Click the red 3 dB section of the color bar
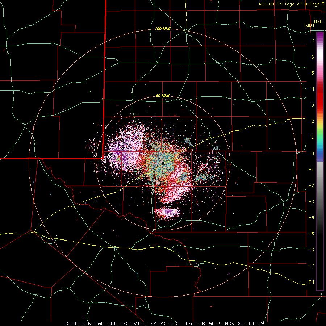The height and width of the screenshot is (326, 326). pyautogui.click(x=320, y=105)
